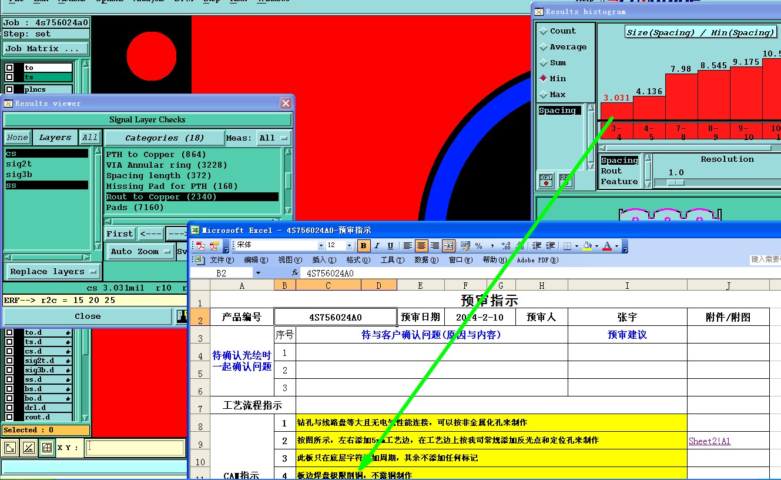This screenshot has width=781, height=480.
Task: Click the Fill Color bucket icon
Action: coord(586,246)
